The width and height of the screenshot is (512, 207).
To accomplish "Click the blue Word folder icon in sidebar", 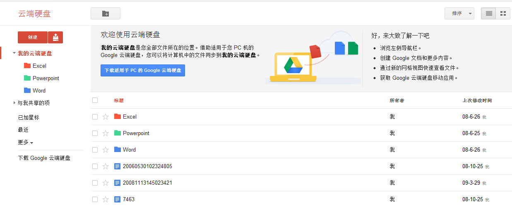I will coord(27,90).
